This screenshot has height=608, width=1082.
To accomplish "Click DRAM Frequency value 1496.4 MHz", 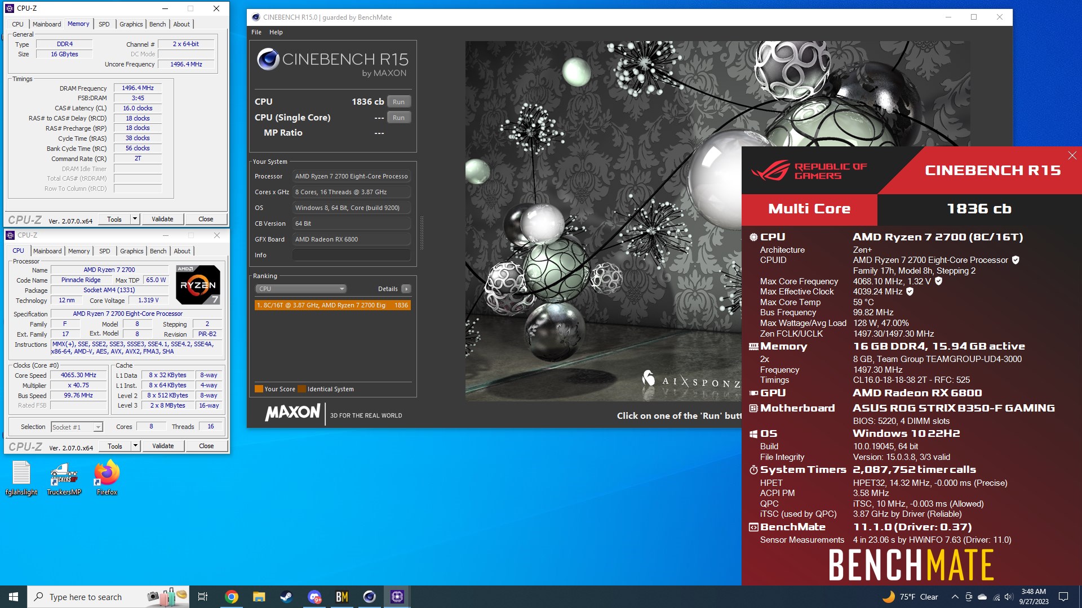I will click(138, 88).
